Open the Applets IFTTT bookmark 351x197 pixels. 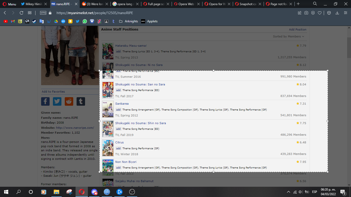(149, 21)
